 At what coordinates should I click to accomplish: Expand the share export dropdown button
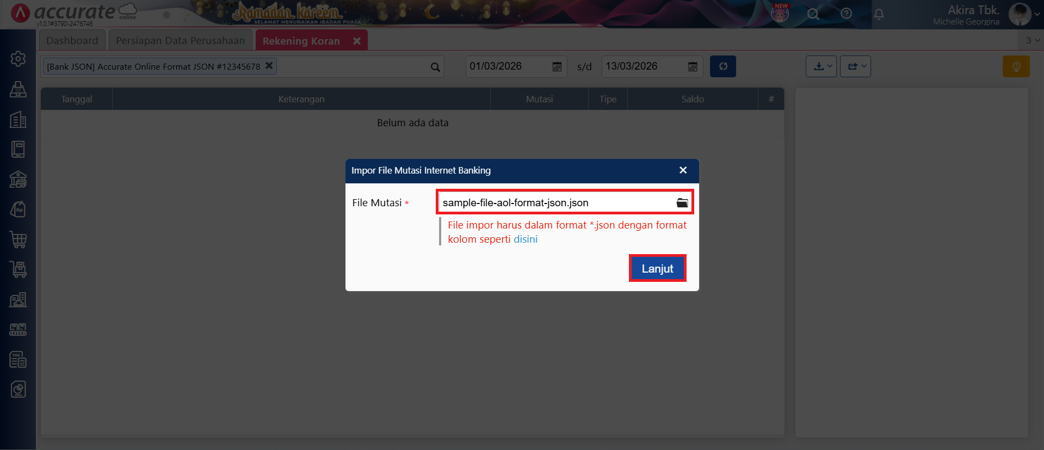click(x=855, y=66)
